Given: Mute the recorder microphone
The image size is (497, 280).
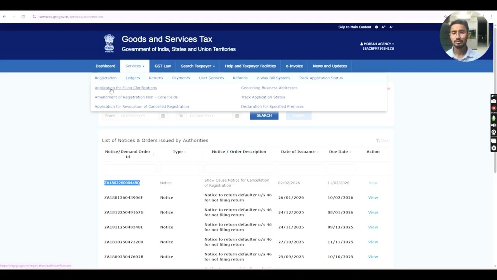Looking at the screenshot, I should click(494, 118).
